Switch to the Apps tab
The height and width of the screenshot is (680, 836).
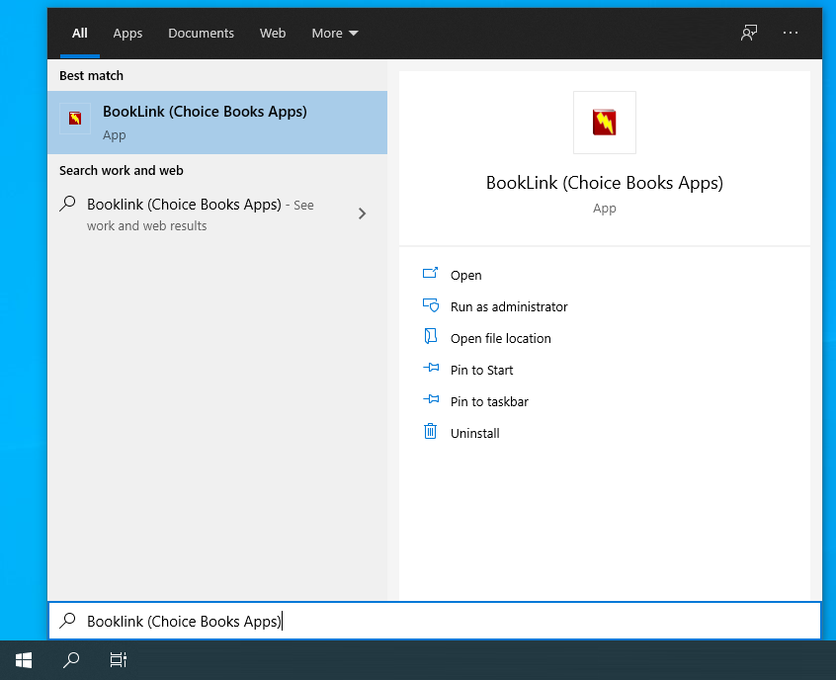coord(127,33)
